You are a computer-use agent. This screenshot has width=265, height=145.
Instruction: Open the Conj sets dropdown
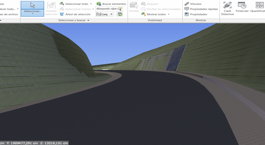pyautogui.click(x=111, y=14)
